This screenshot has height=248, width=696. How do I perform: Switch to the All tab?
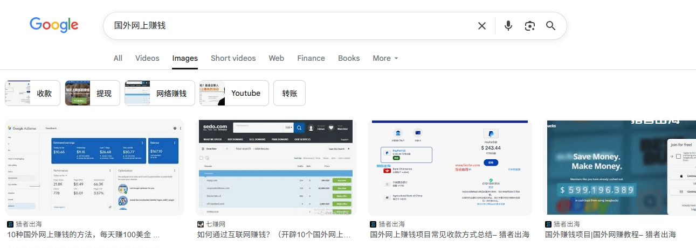click(118, 58)
